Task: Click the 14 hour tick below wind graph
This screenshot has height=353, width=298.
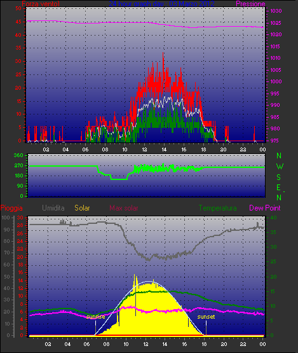Action: 164,149
